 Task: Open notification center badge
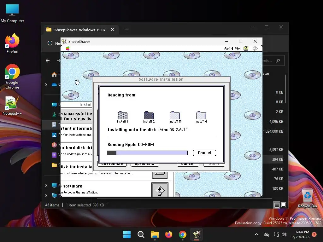click(x=314, y=234)
